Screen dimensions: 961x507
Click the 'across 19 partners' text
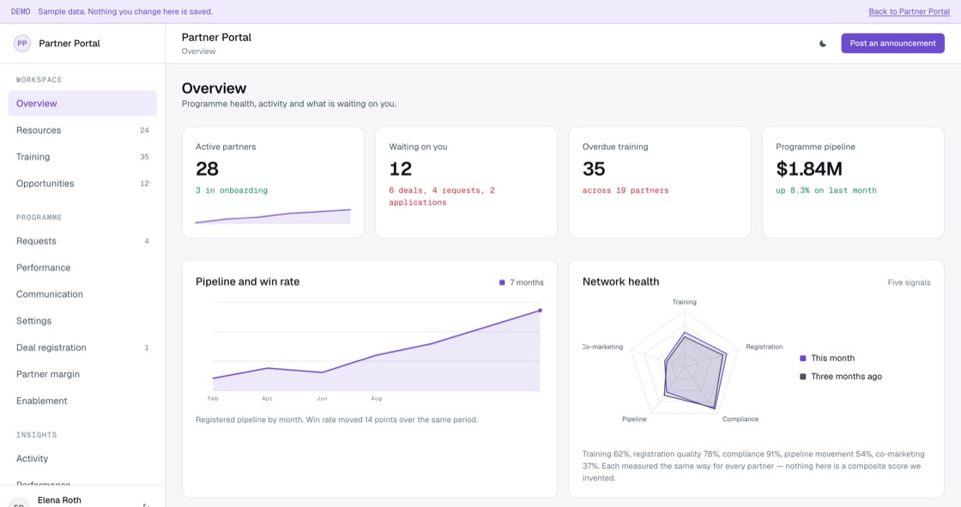pyautogui.click(x=626, y=190)
